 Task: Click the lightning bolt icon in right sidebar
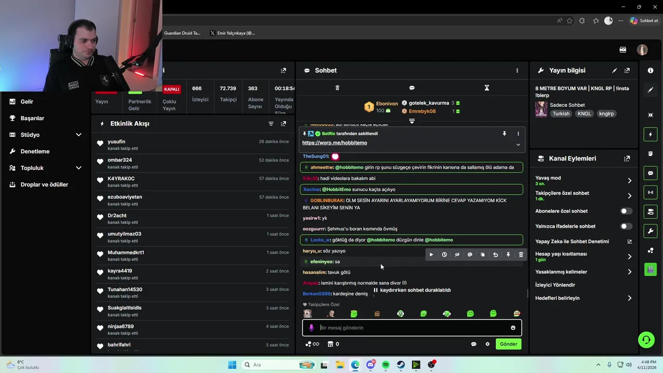coord(651,135)
